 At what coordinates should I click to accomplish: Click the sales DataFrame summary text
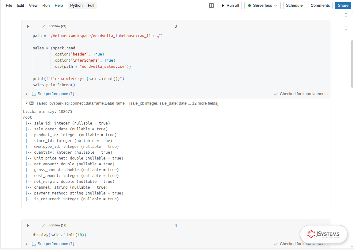click(x=127, y=103)
